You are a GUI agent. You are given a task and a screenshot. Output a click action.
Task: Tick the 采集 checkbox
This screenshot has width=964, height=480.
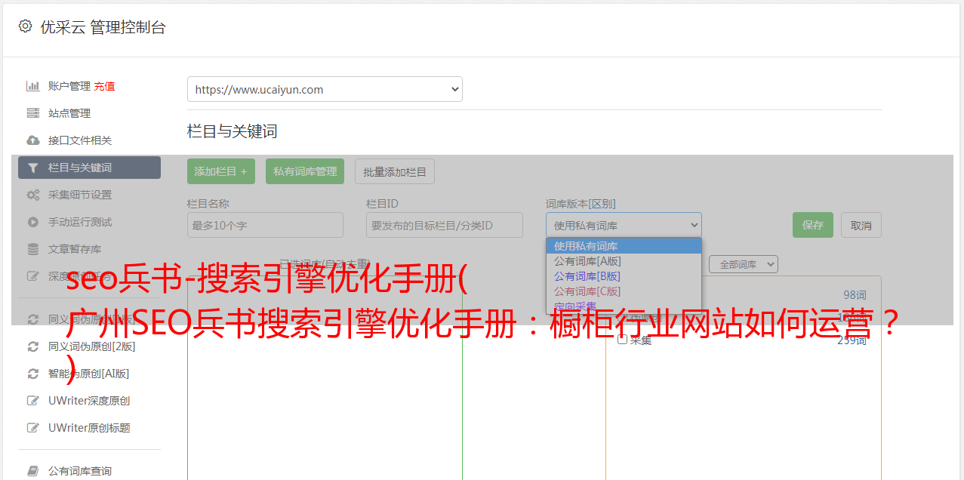pyautogui.click(x=623, y=340)
